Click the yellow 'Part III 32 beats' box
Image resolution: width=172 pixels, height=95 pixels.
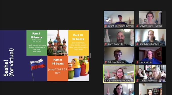tap(79, 43)
